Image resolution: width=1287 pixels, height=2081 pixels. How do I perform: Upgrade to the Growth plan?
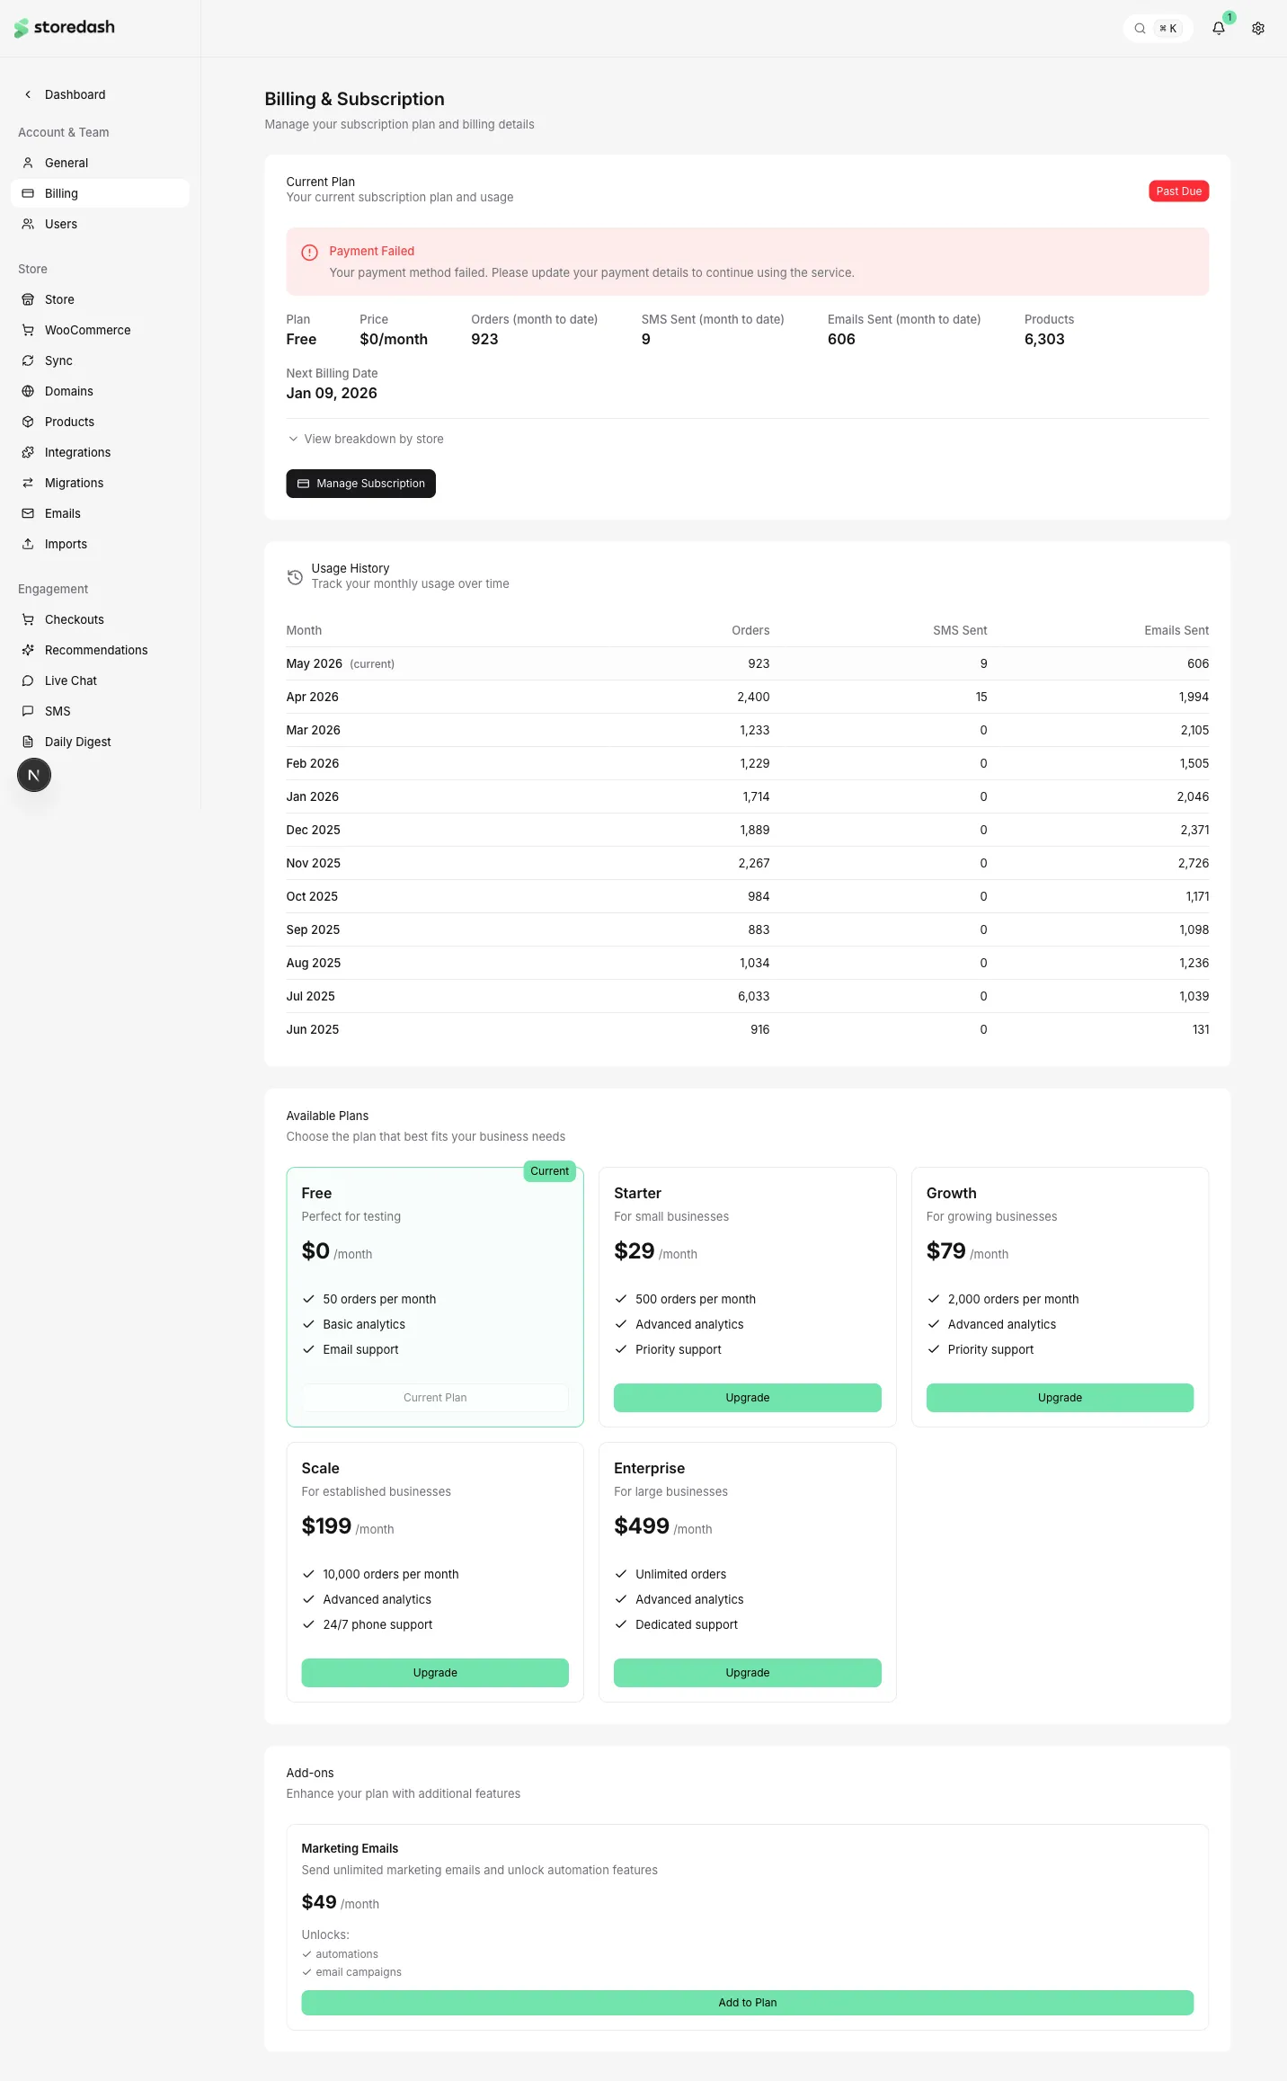point(1060,1398)
